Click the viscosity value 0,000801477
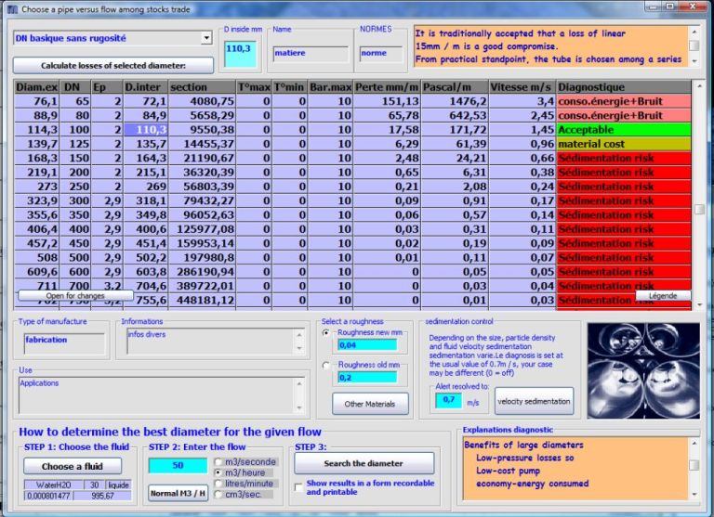The image size is (714, 517). 48,496
